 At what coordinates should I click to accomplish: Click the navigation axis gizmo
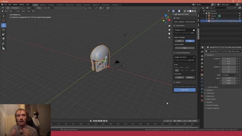(166, 19)
